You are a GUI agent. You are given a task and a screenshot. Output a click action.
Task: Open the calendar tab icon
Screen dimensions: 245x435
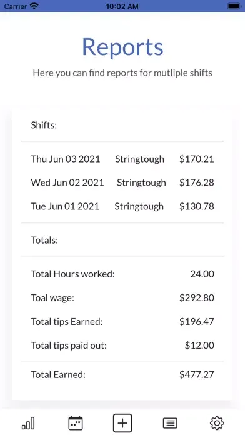pyautogui.click(x=76, y=423)
